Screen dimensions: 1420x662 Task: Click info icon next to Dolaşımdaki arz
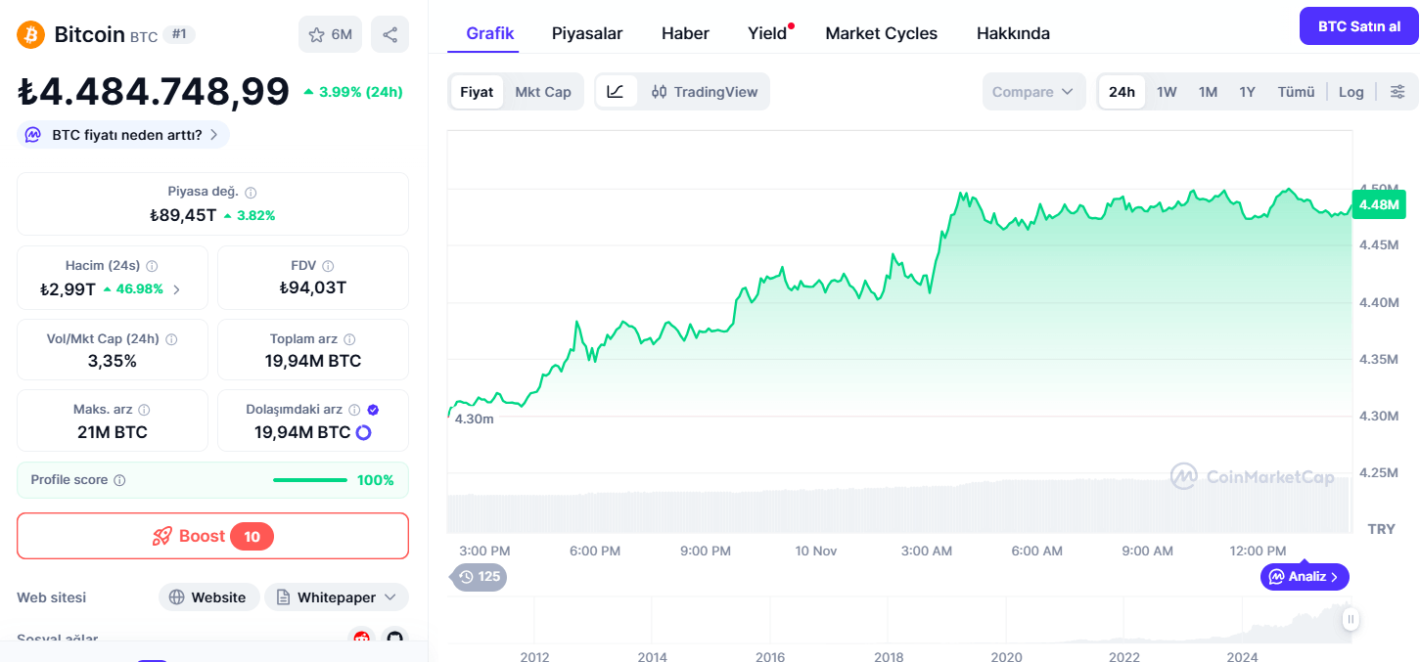(354, 410)
